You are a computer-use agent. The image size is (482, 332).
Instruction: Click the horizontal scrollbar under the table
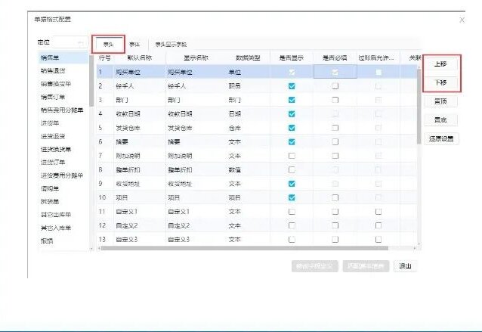click(249, 250)
